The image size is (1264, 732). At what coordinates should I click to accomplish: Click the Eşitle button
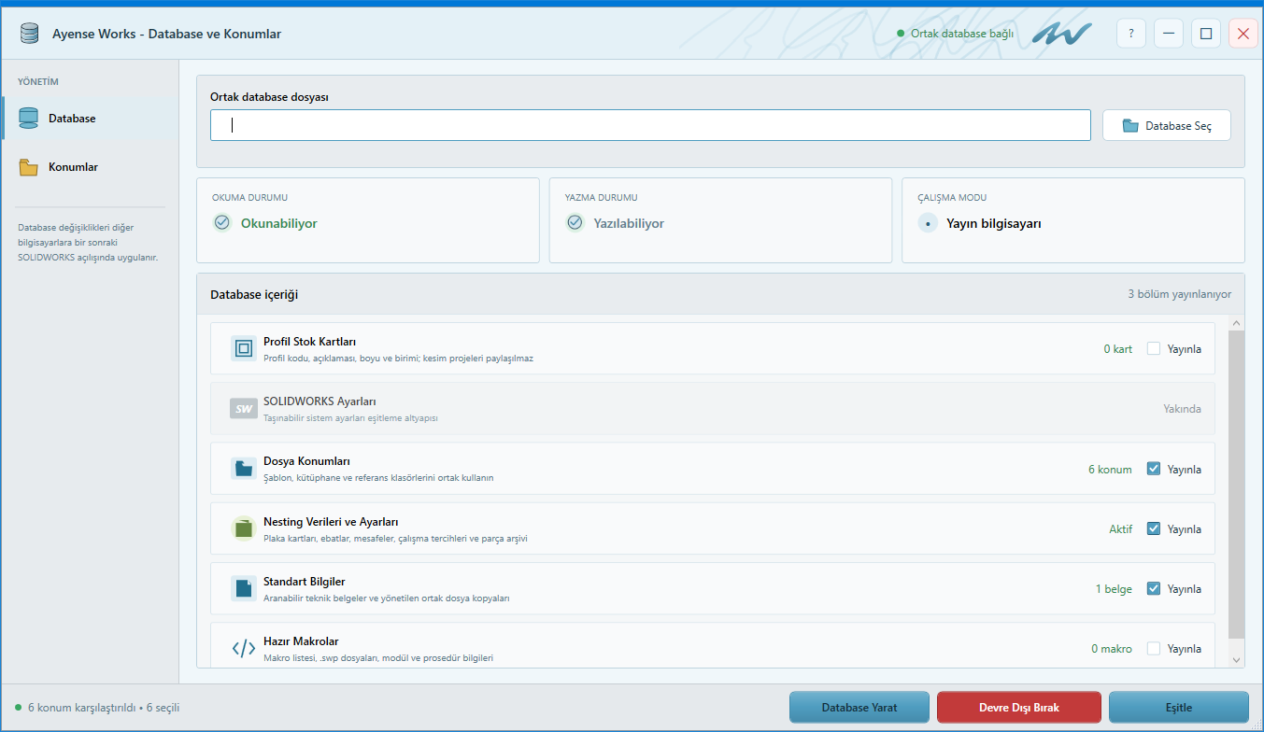(1179, 707)
